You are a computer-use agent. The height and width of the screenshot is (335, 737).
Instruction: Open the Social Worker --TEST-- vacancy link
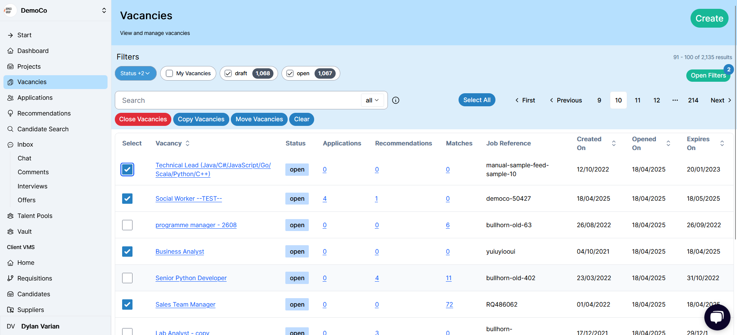click(189, 198)
